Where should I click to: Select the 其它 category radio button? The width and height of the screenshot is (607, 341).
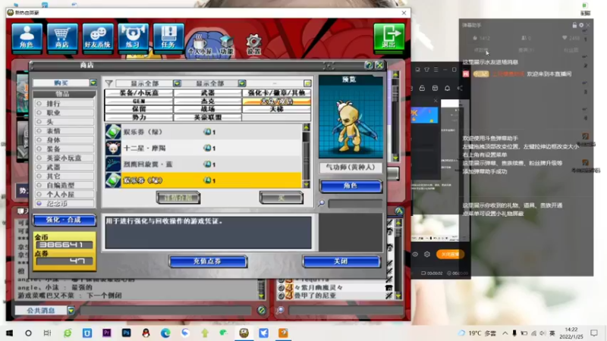point(39,176)
